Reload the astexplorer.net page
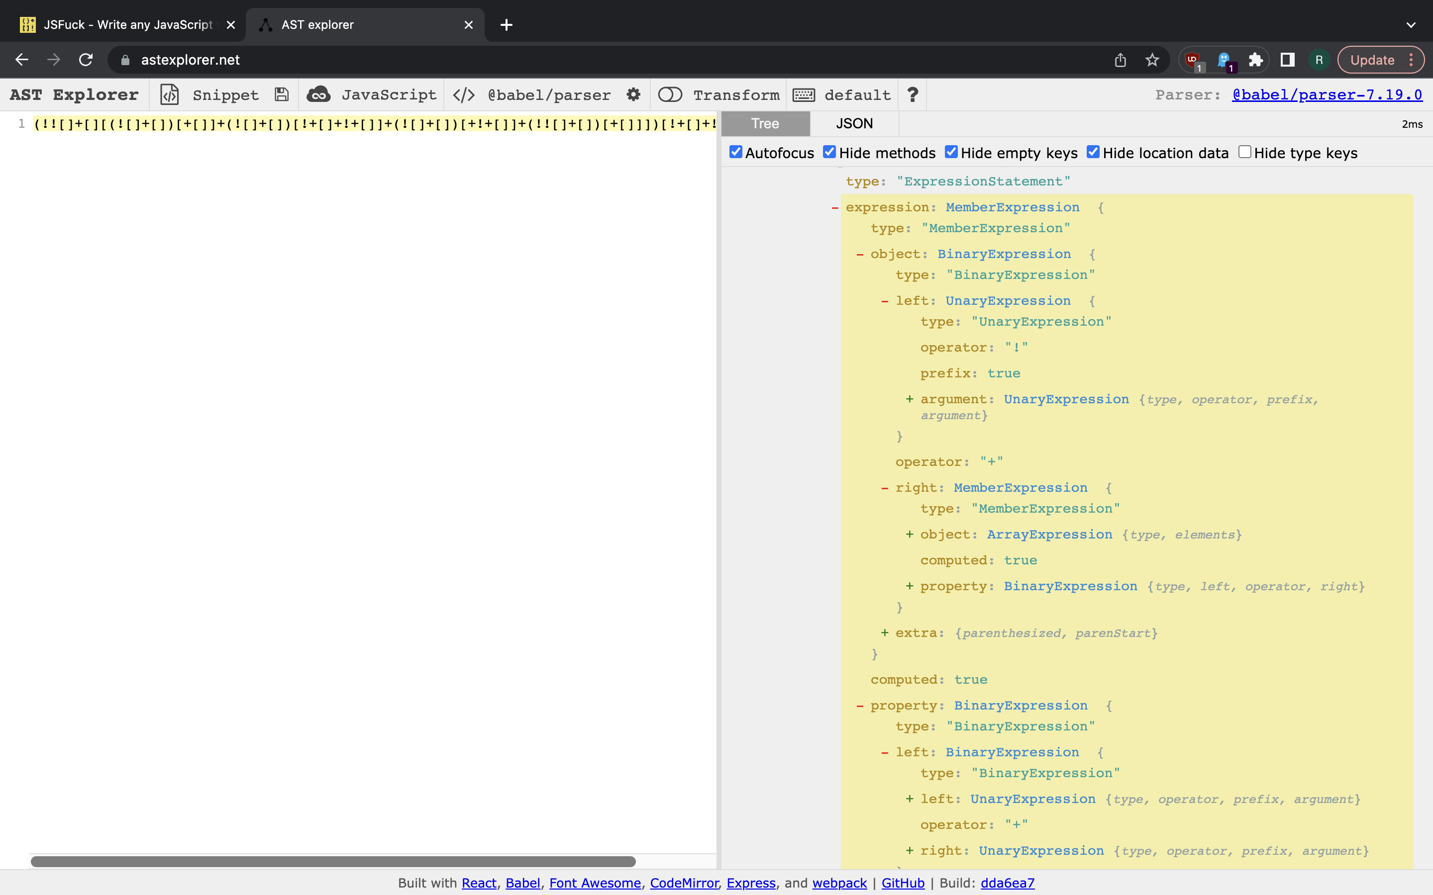 (86, 60)
